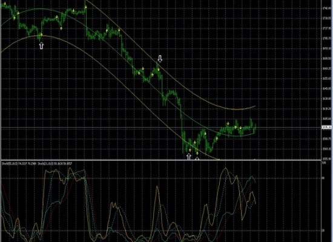This screenshot has height=242, width=333.
Task: Click the yellow marker directly beneath the white down arrow
Action: pyautogui.click(x=159, y=70)
